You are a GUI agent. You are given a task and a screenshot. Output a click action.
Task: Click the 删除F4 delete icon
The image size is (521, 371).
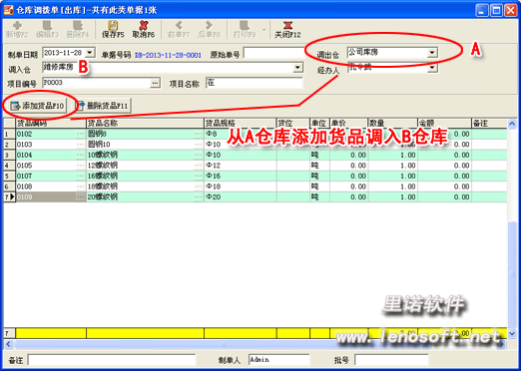78,29
